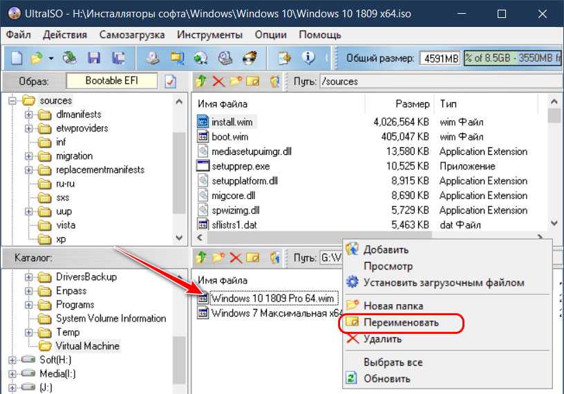Click the New image icon in toolbar

point(16,58)
